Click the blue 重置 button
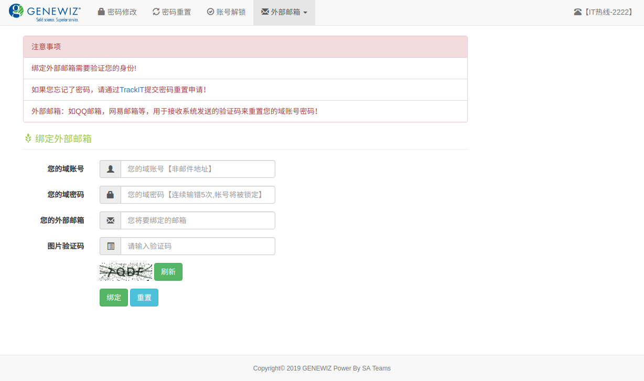 click(x=144, y=297)
